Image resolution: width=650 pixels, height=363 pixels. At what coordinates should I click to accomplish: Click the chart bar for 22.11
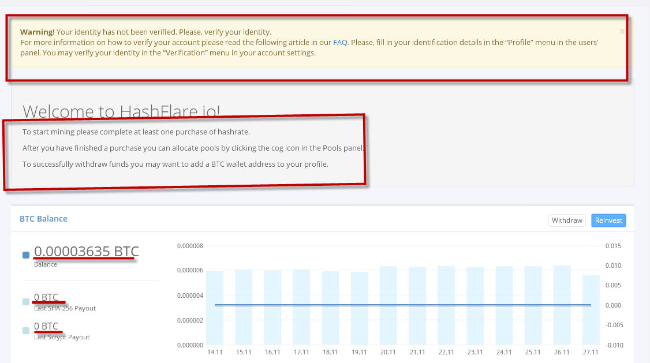446,305
